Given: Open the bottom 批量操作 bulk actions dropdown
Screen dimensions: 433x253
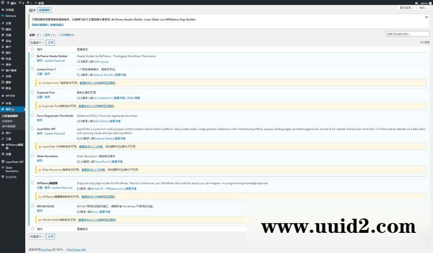Looking at the screenshot, I should (x=37, y=237).
